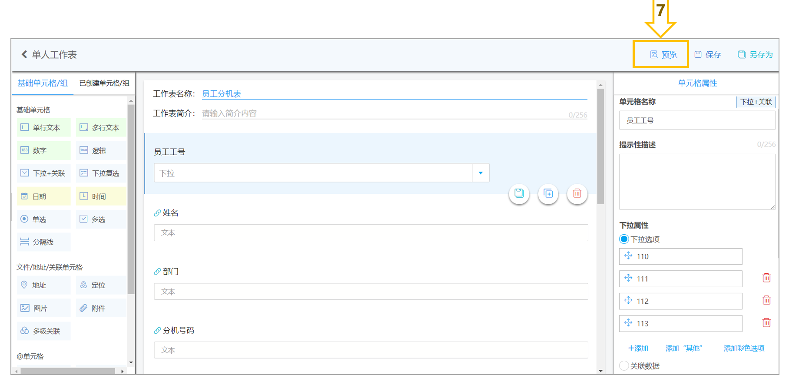Click +添加 to add an option
The width and height of the screenshot is (799, 382).
[638, 348]
